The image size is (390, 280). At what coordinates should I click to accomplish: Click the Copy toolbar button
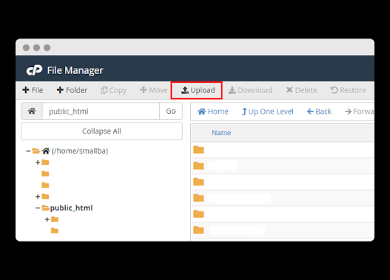click(113, 90)
